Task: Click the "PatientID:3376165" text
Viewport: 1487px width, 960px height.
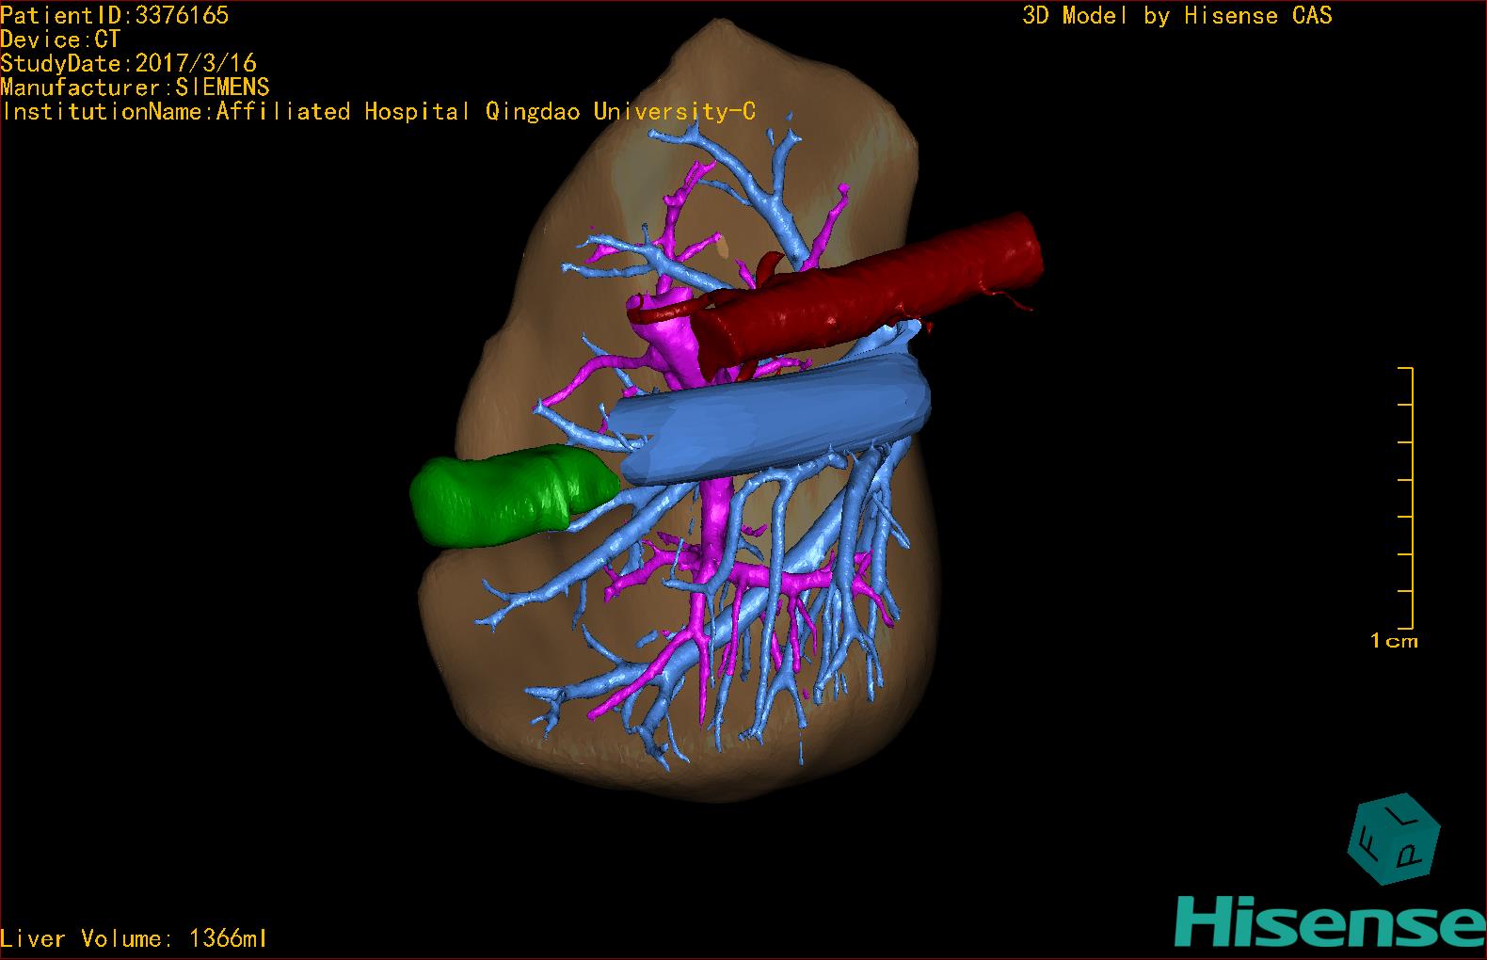Action: pos(115,15)
